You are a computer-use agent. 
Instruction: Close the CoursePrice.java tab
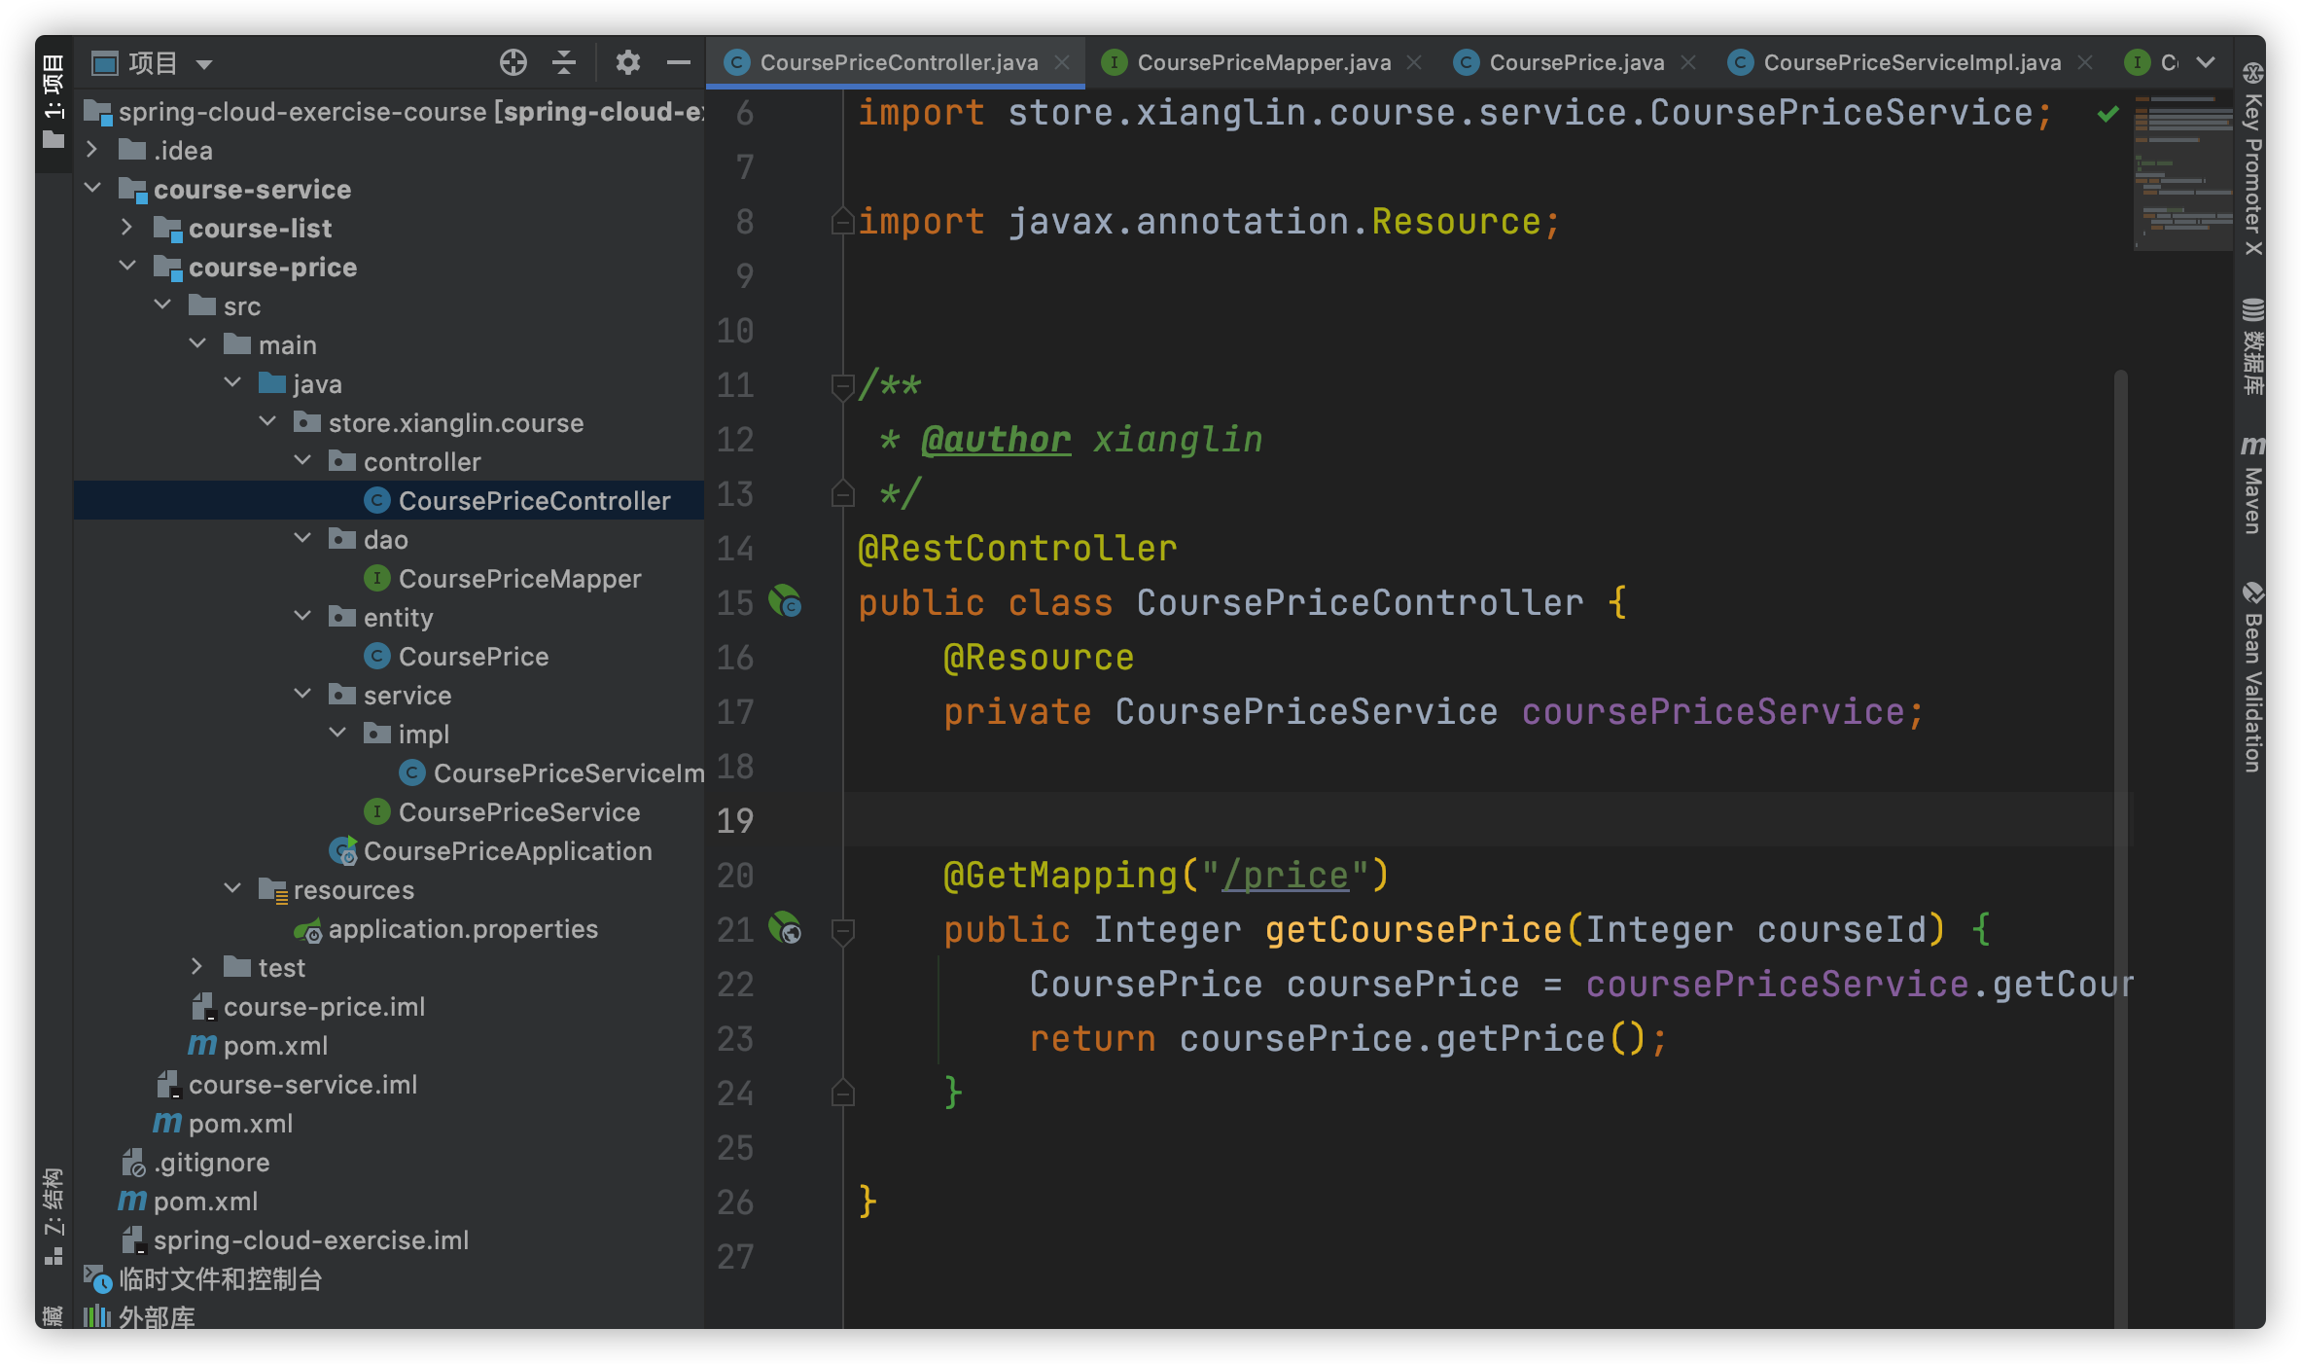[x=1688, y=63]
